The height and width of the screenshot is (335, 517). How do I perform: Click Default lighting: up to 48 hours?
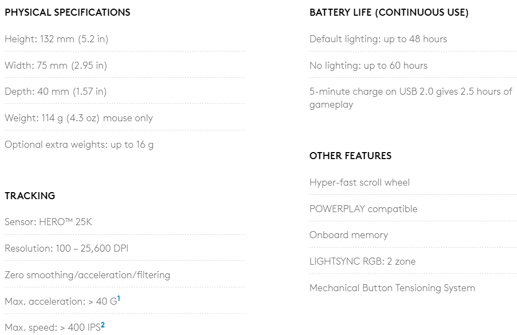pos(378,39)
